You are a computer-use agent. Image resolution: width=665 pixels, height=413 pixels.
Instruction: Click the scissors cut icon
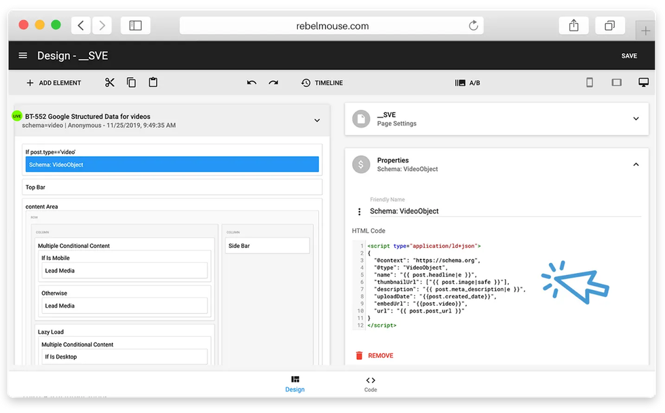pyautogui.click(x=110, y=82)
